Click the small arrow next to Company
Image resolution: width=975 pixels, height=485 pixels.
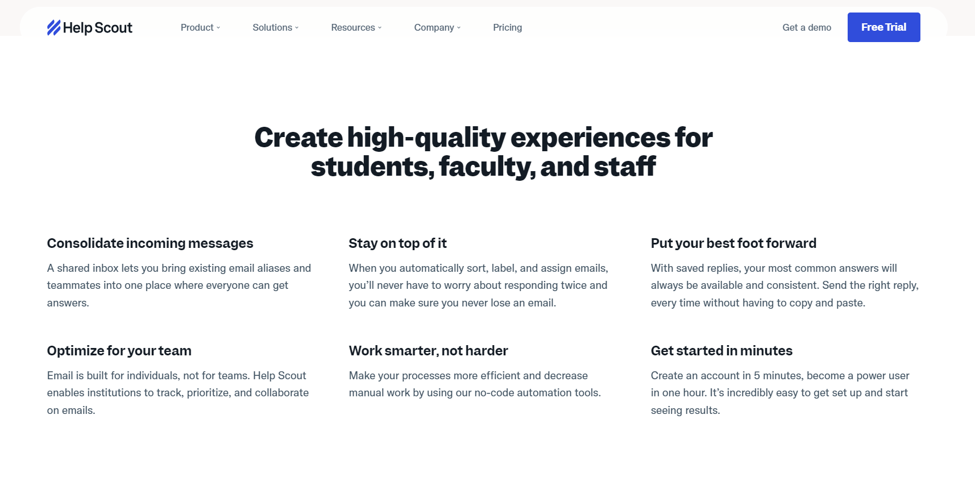coord(459,27)
